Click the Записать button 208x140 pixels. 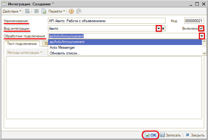tap(171, 135)
